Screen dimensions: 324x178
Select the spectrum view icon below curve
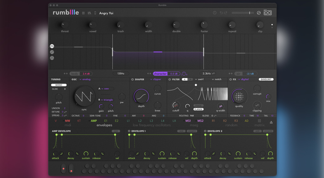(x=52, y=58)
